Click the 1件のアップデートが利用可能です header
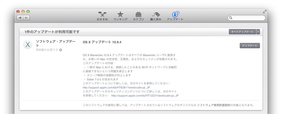The width and height of the screenshot is (282, 114). 52,32
